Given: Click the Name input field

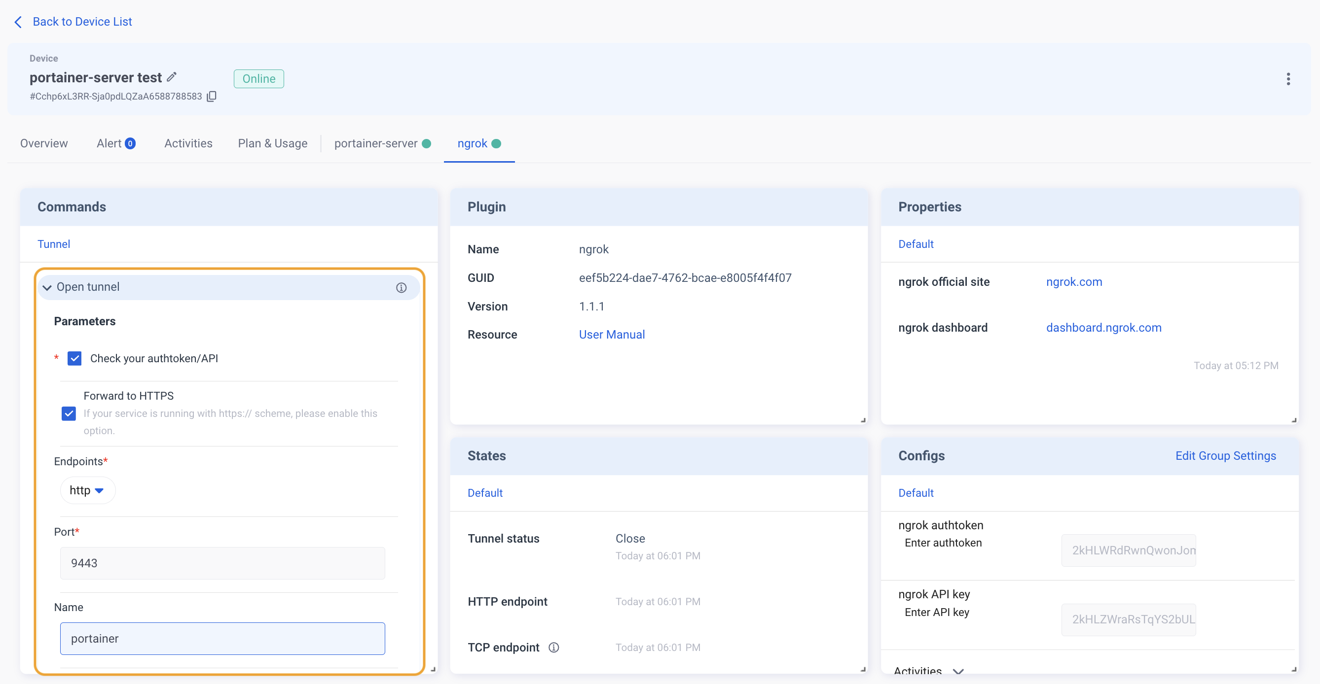Looking at the screenshot, I should (222, 639).
